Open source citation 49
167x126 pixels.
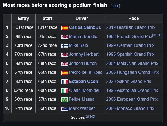tap(93, 117)
